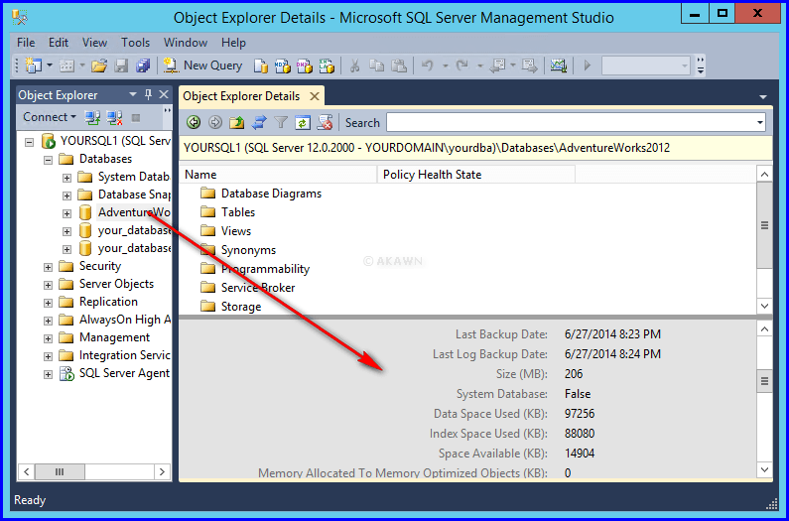Viewport: 789px width, 521px height.
Task: Click properties pane vertical scrollbar thumb
Action: coord(764,381)
